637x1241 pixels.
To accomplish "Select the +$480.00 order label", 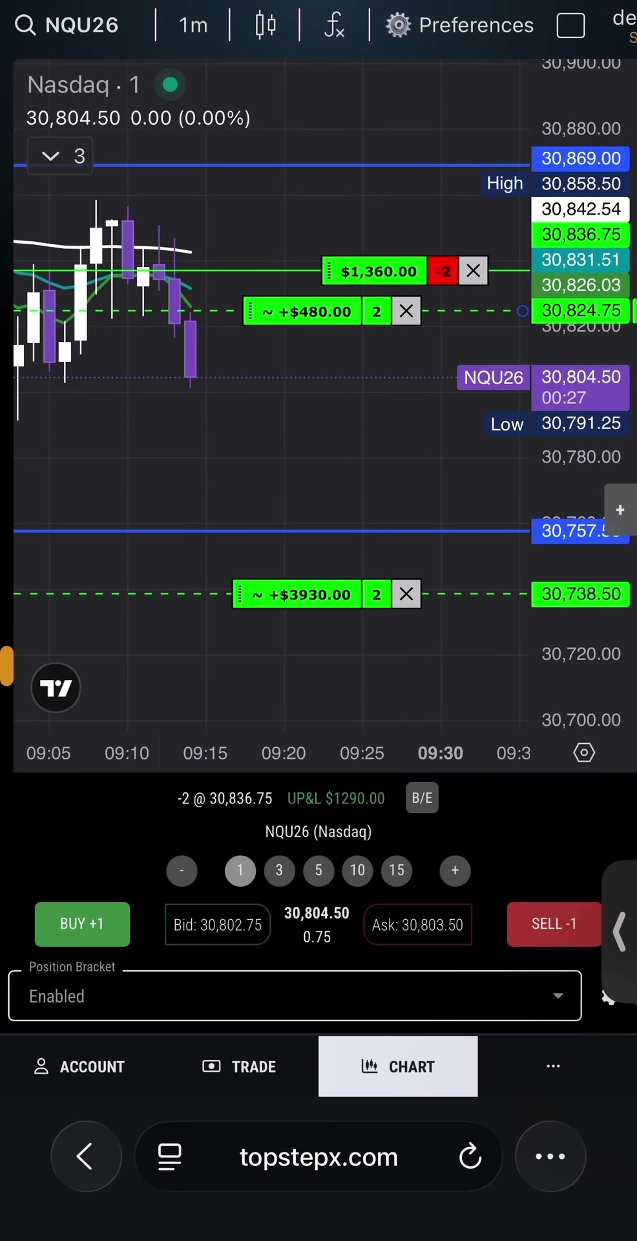I will pos(302,311).
